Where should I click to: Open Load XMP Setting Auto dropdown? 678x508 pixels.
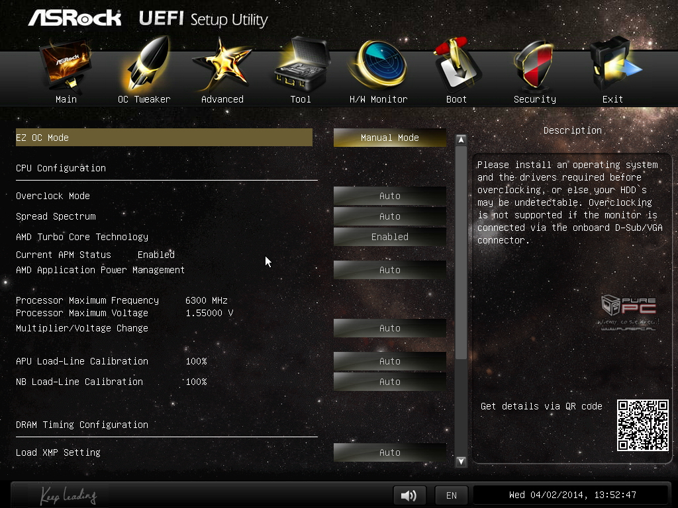(x=389, y=452)
